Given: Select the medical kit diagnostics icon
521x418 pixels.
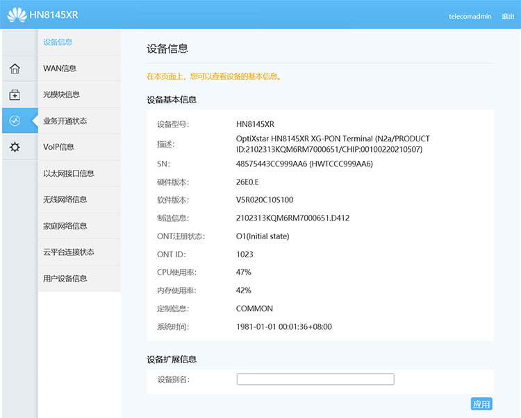Looking at the screenshot, I should point(15,95).
